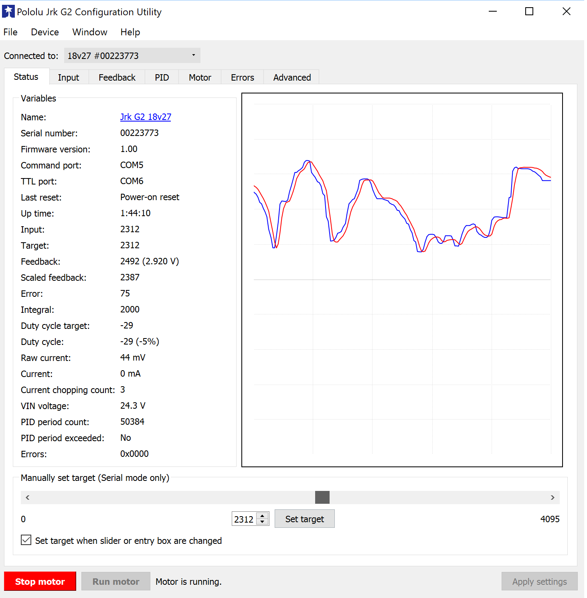
Task: Switch to the Errors tab
Action: click(x=242, y=77)
